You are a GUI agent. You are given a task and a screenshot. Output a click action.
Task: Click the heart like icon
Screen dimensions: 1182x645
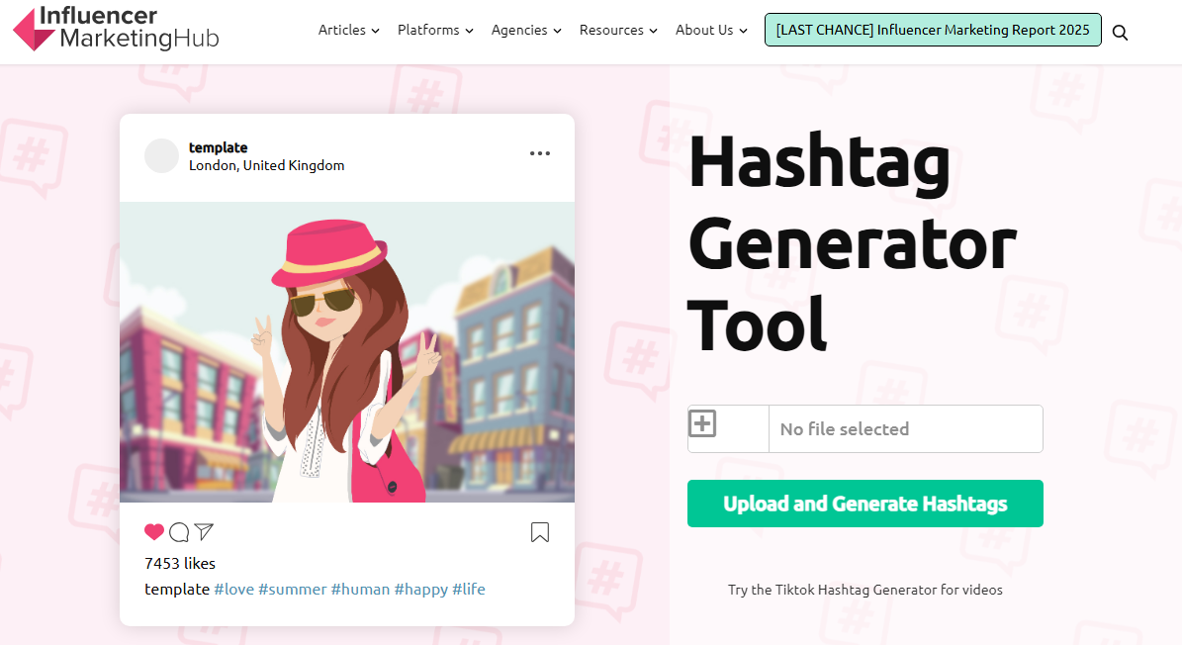click(x=154, y=532)
